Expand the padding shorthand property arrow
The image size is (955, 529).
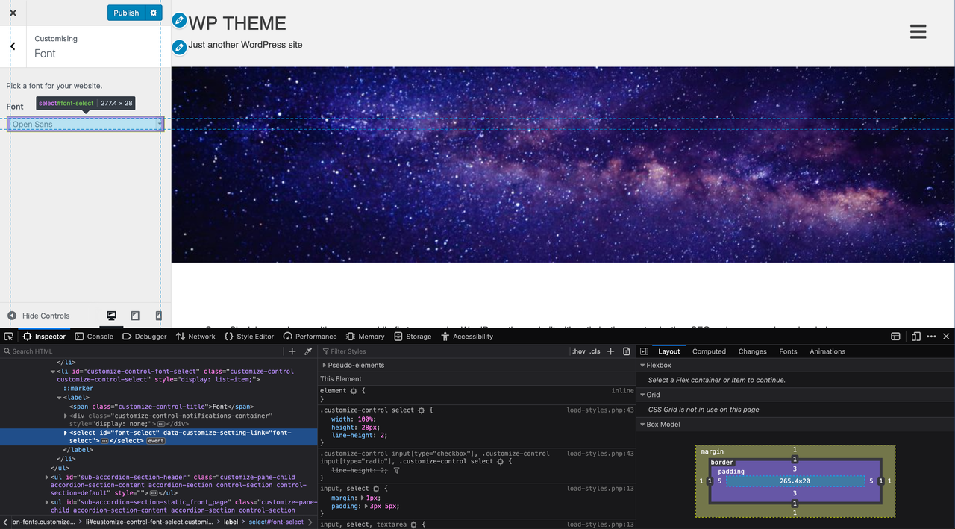pyautogui.click(x=366, y=506)
